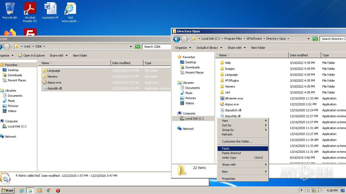
Task: Click GPSoftware in the breadcrumb path
Action: (x=254, y=39)
